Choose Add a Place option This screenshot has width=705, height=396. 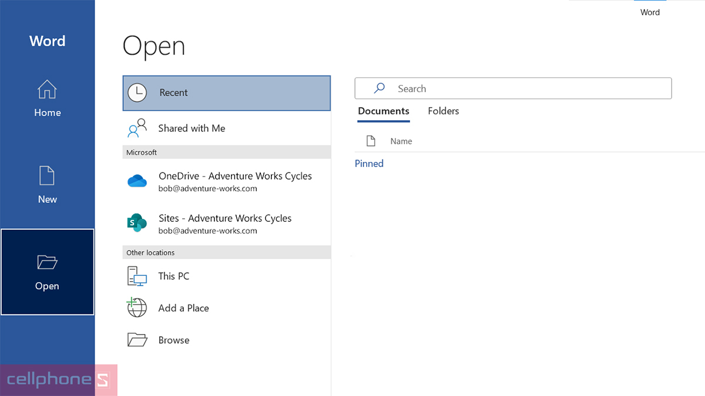(x=227, y=308)
